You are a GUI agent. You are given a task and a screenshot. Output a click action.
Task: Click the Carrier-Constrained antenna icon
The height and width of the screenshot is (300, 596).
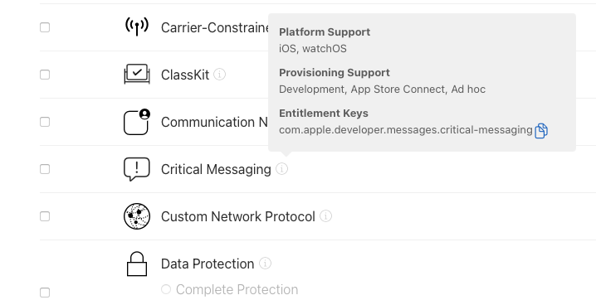[137, 27]
